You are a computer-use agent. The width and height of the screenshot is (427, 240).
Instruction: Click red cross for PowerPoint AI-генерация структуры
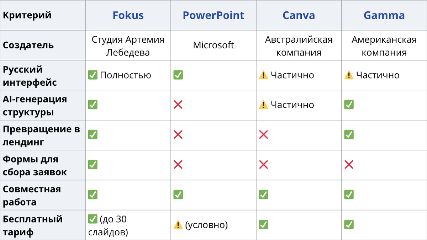(x=178, y=105)
